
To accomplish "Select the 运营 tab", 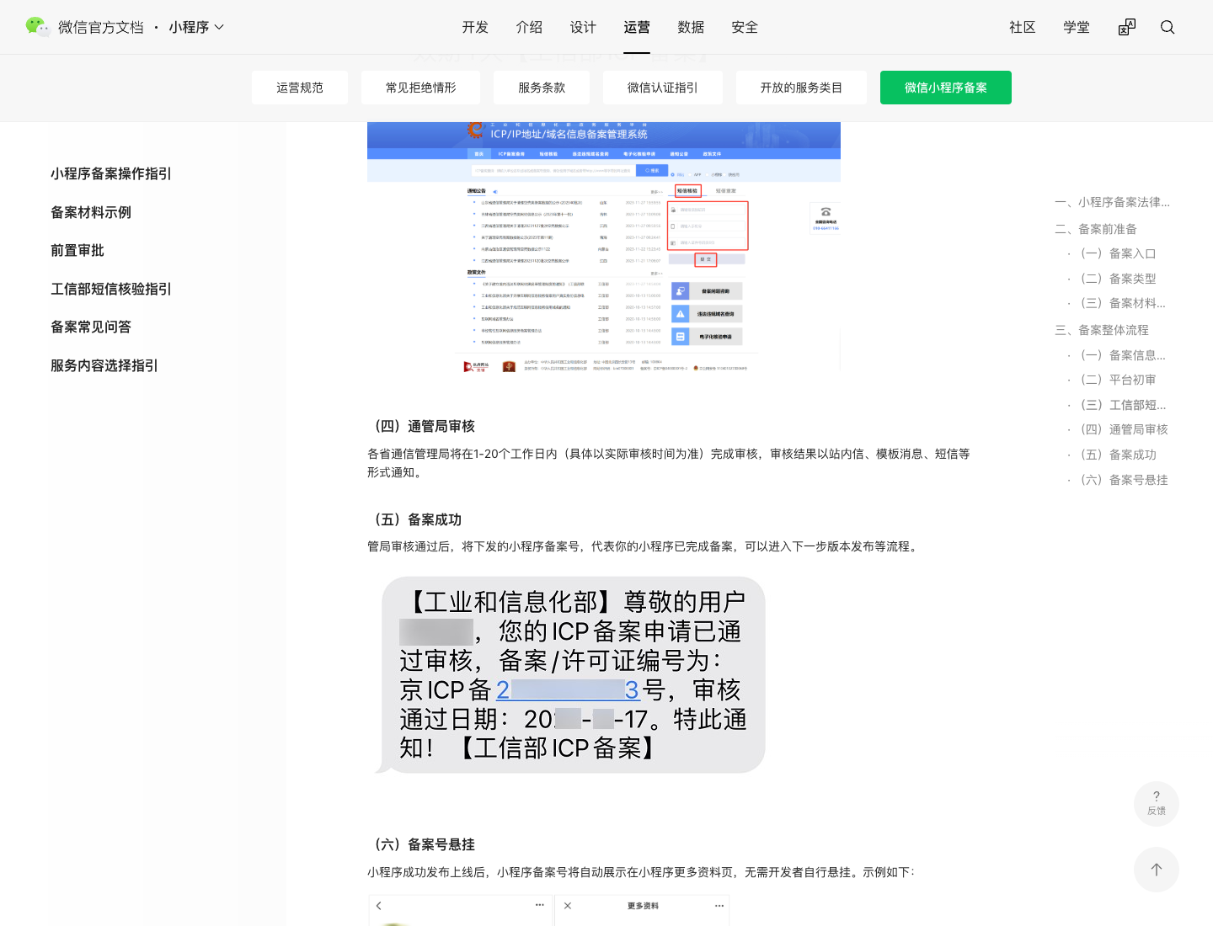I will 637,27.
